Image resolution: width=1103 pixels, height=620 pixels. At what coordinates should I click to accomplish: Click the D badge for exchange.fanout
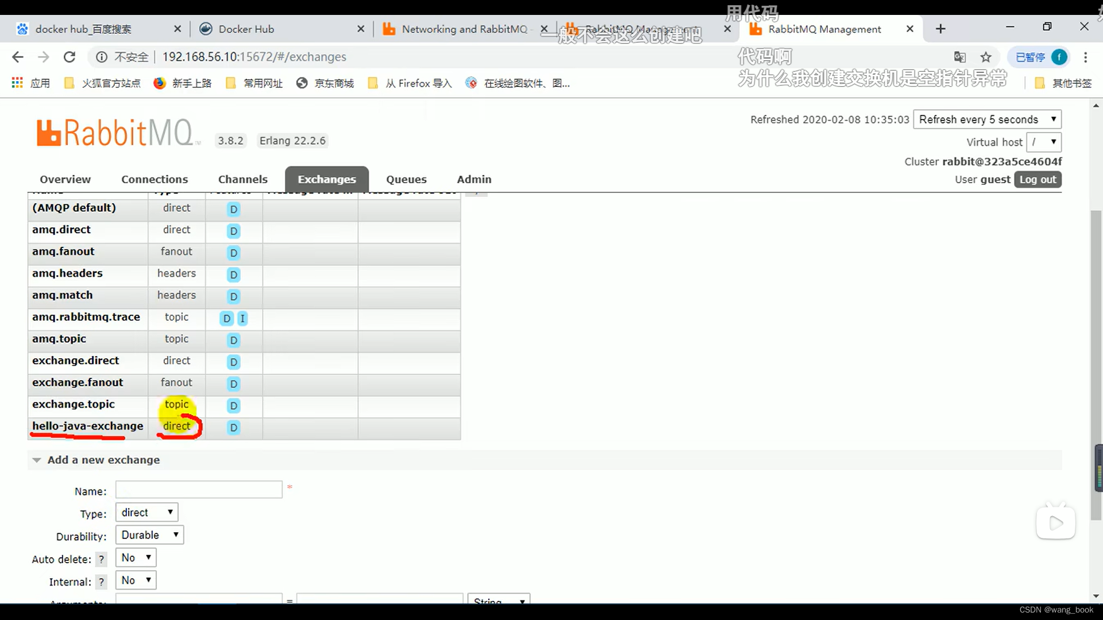233,383
